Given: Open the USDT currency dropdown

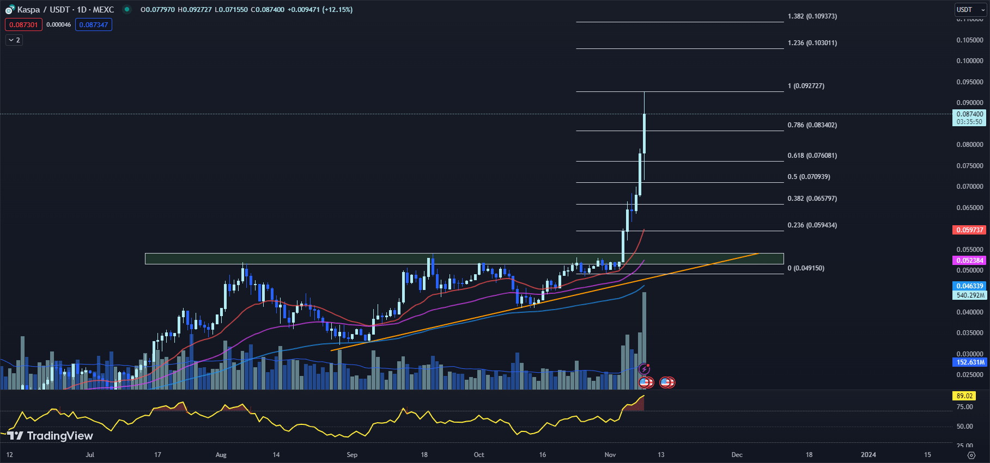Looking at the screenshot, I should point(970,10).
